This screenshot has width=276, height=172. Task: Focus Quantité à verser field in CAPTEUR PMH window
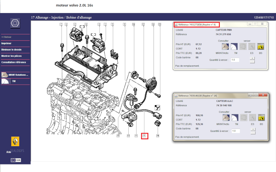coord(235,60)
